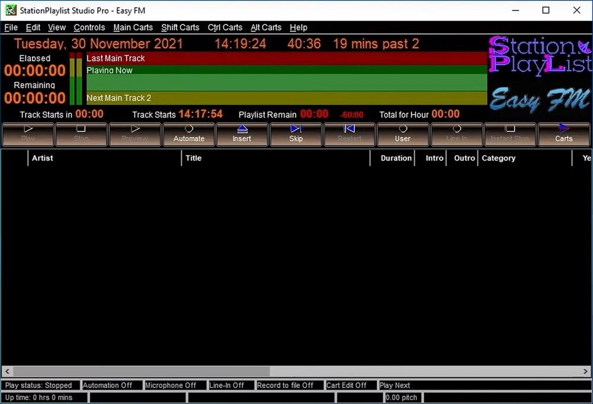This screenshot has height=404, width=593.
Task: Click the Intro column header
Action: click(431, 158)
